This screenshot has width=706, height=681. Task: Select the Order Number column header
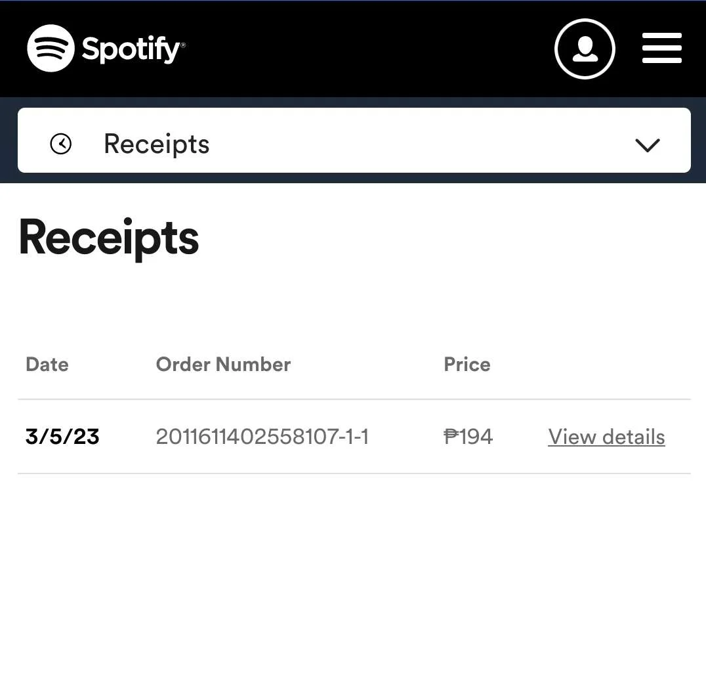[x=223, y=364]
